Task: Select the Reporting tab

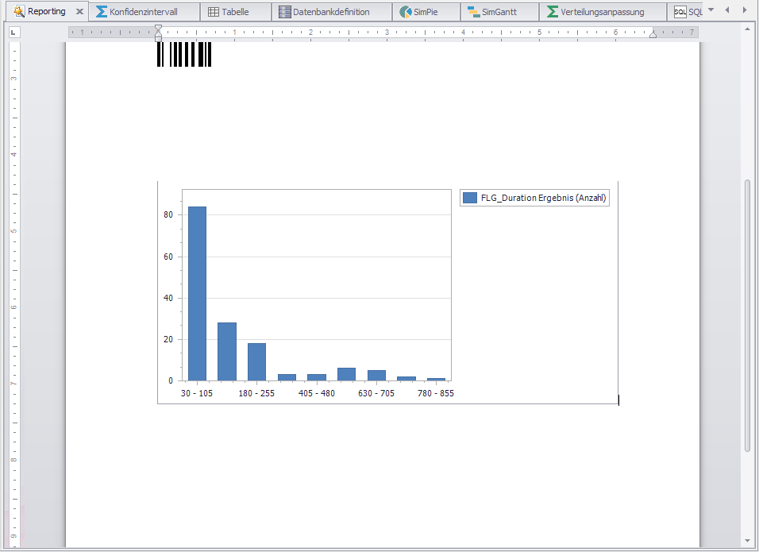Action: pos(47,11)
